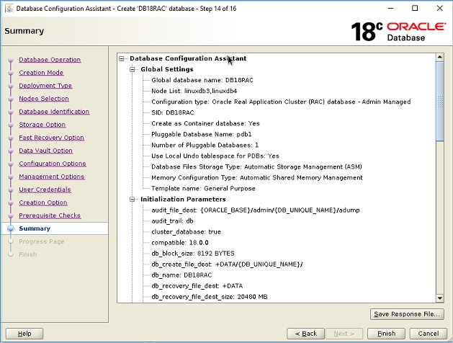
Task: Open Help for this wizard
Action: [x=24, y=334]
